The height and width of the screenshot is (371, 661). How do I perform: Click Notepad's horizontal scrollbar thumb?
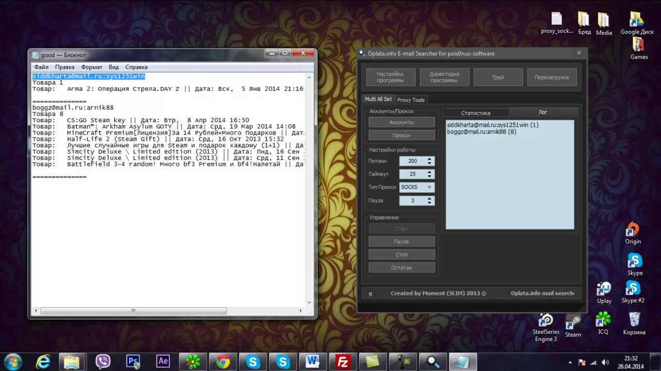tap(133, 311)
